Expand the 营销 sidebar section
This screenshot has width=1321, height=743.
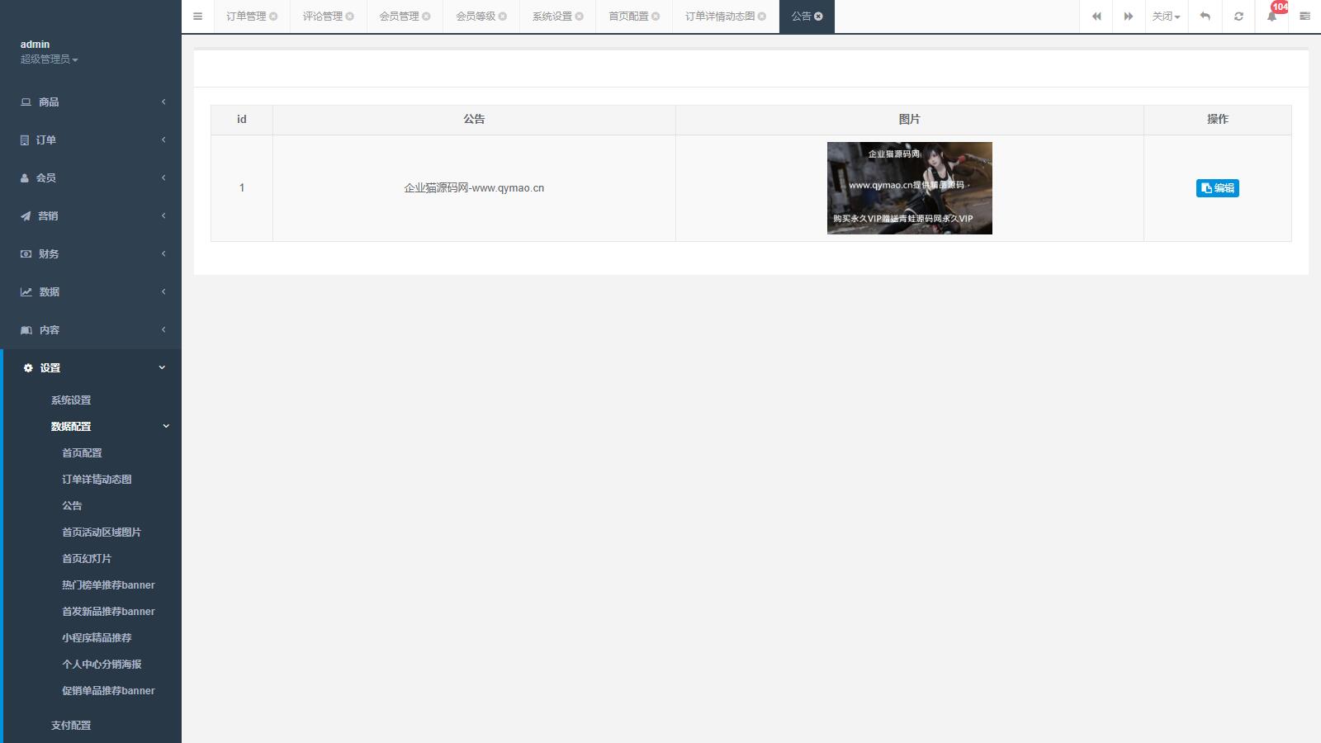pyautogui.click(x=91, y=216)
